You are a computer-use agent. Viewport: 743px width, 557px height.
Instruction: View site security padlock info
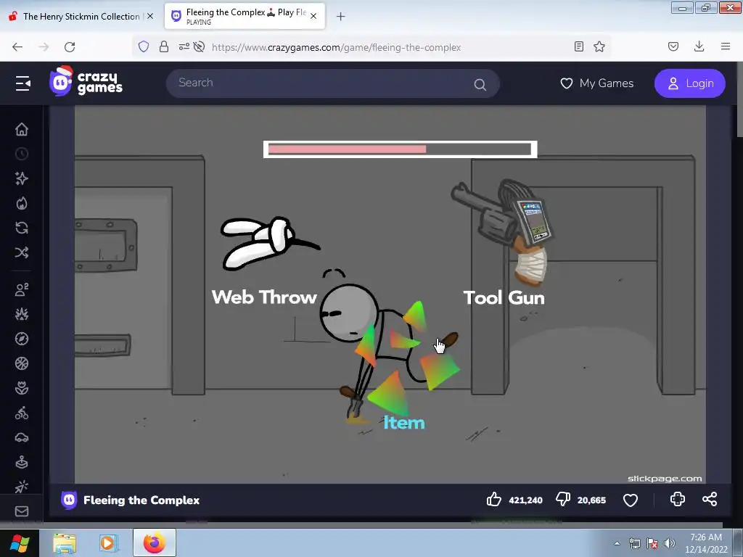pos(164,46)
